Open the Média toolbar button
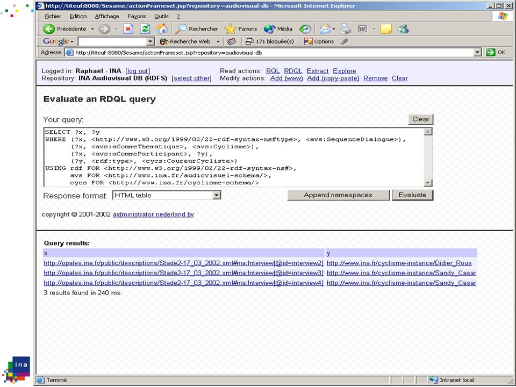The height and width of the screenshot is (387, 516). [x=278, y=29]
